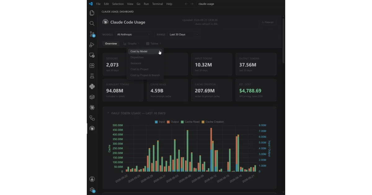Open the Testing flask icon
The width and height of the screenshot is (372, 195).
[92, 76]
